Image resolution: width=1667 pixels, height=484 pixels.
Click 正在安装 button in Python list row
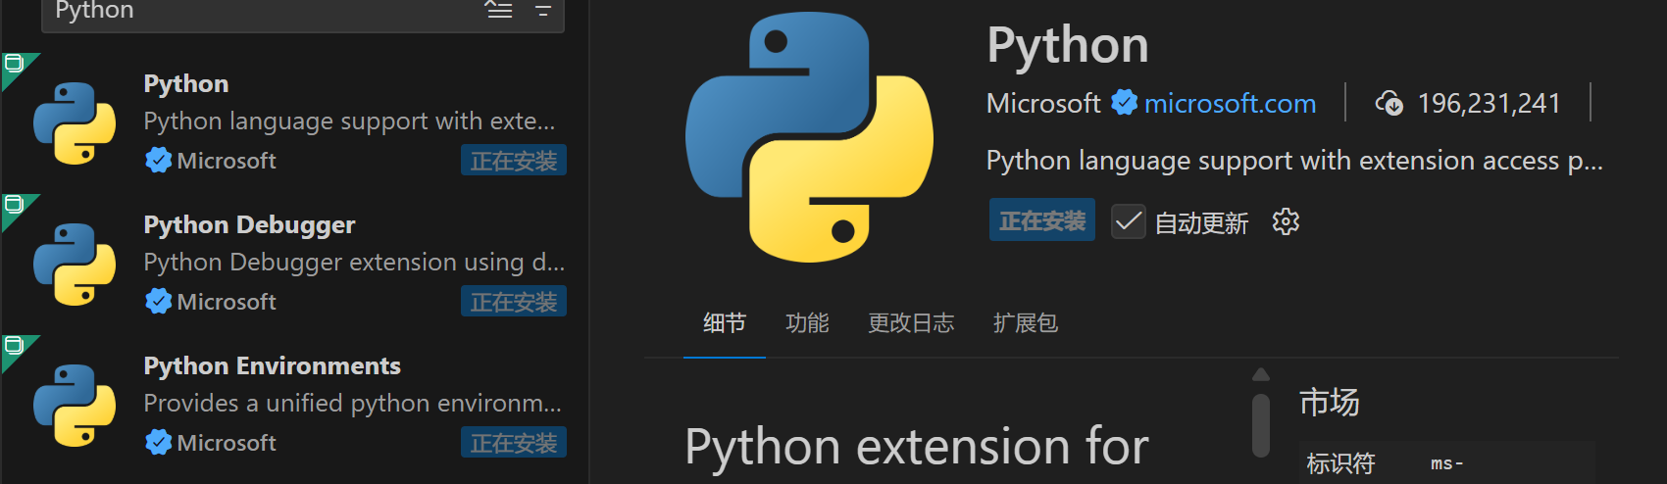(x=514, y=161)
